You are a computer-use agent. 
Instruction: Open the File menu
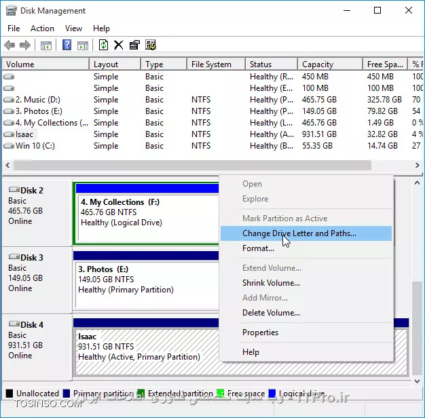click(x=14, y=28)
